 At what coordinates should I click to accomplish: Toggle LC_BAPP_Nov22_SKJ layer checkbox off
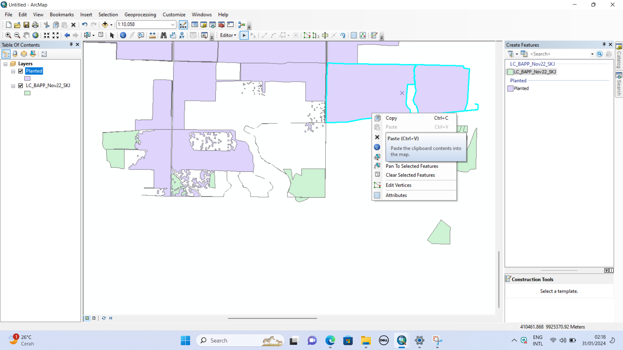tap(20, 86)
